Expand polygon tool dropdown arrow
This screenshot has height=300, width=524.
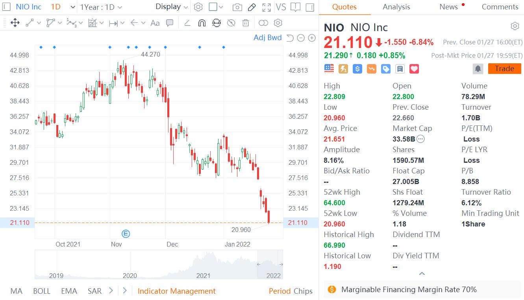[x=59, y=23]
